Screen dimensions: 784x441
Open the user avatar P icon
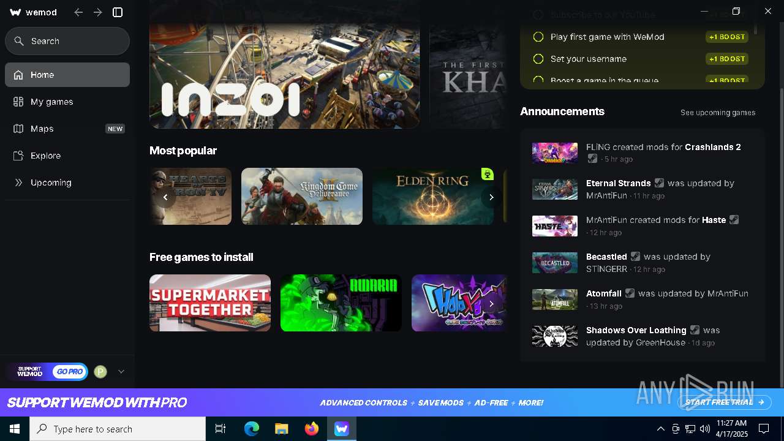click(x=100, y=371)
